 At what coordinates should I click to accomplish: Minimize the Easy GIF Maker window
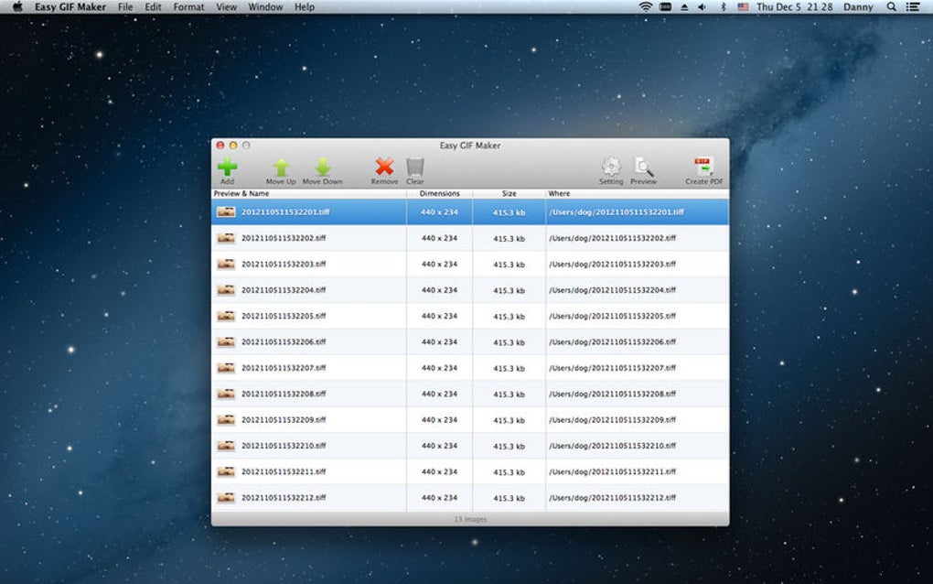(233, 146)
